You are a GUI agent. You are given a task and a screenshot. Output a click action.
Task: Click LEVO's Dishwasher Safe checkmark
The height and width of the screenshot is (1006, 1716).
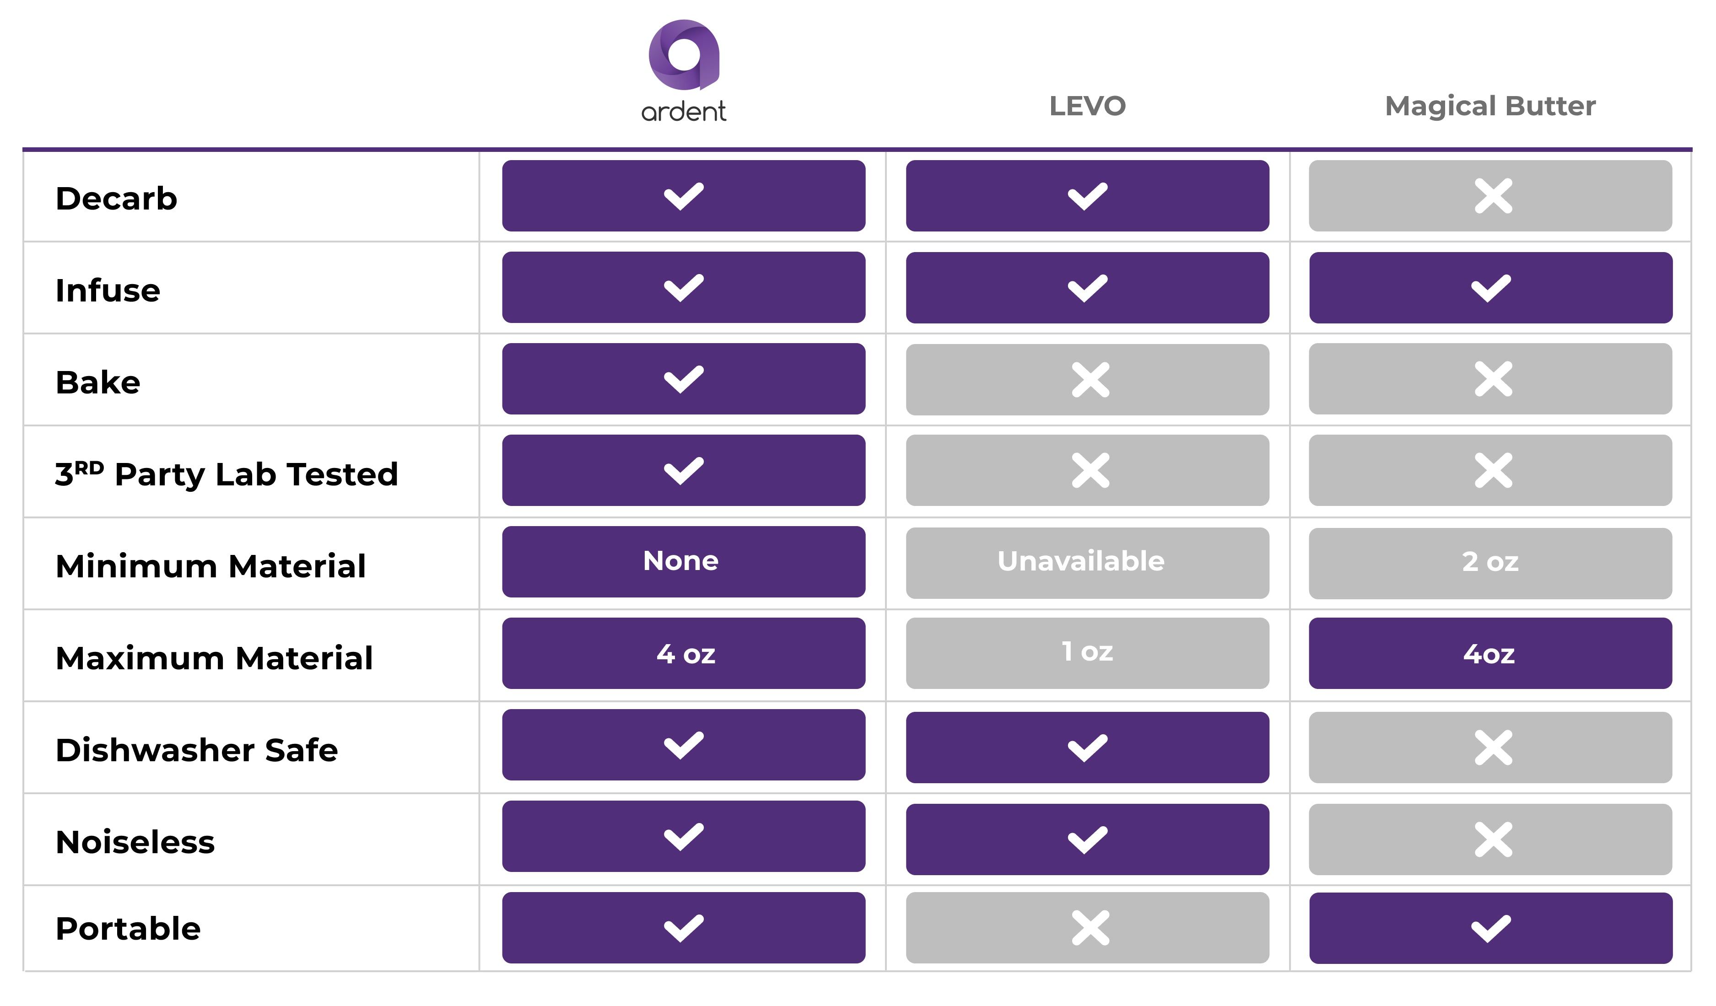tap(1087, 748)
